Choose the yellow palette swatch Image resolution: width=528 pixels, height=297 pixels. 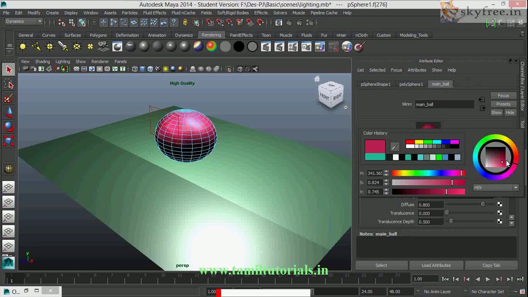click(419, 142)
